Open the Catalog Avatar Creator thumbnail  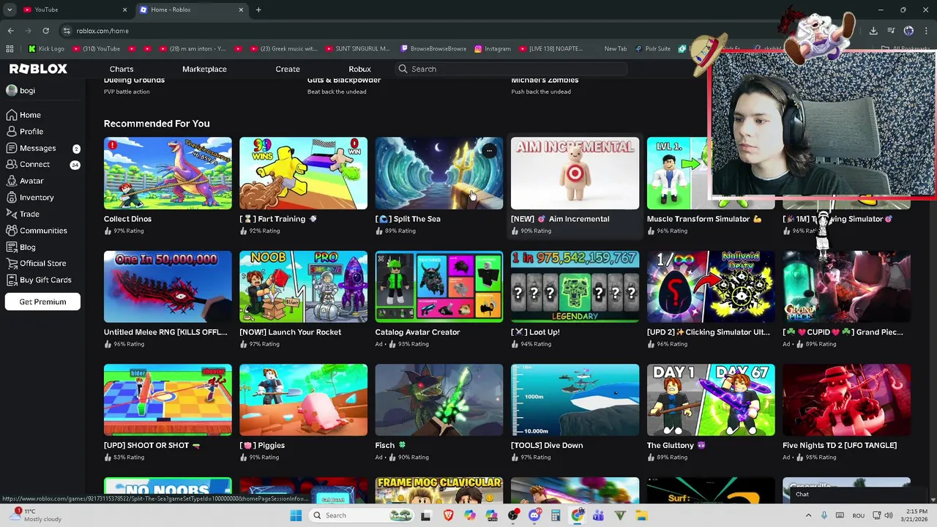coord(439,287)
